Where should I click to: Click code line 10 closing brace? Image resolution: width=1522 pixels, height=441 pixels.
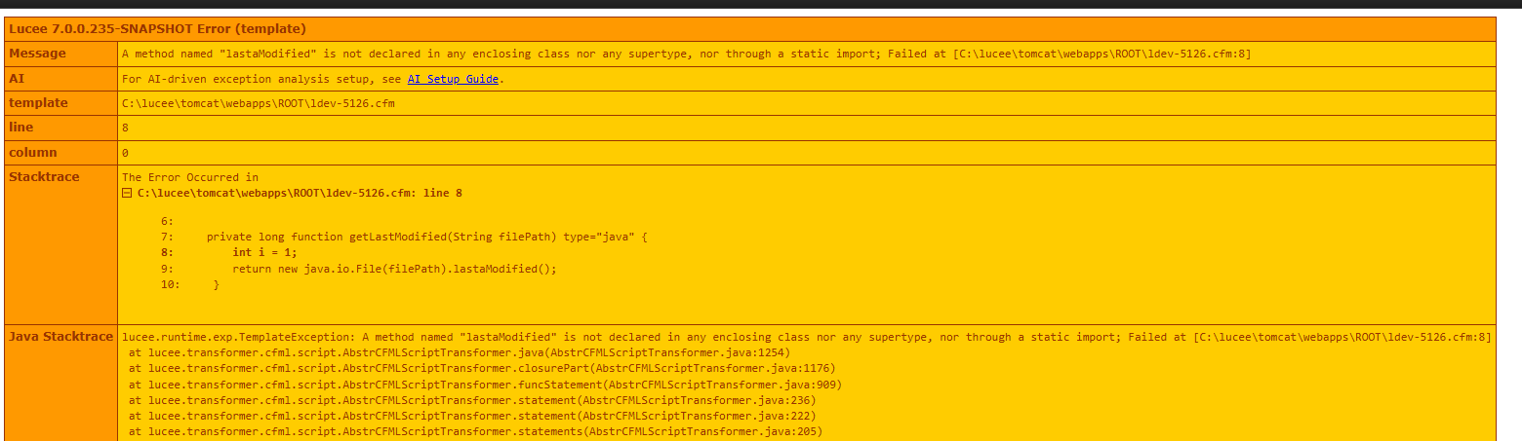pos(216,284)
